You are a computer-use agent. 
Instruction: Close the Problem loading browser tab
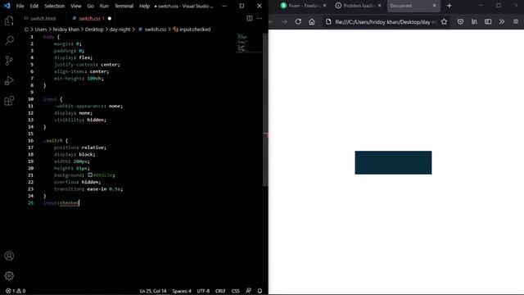[x=379, y=6]
